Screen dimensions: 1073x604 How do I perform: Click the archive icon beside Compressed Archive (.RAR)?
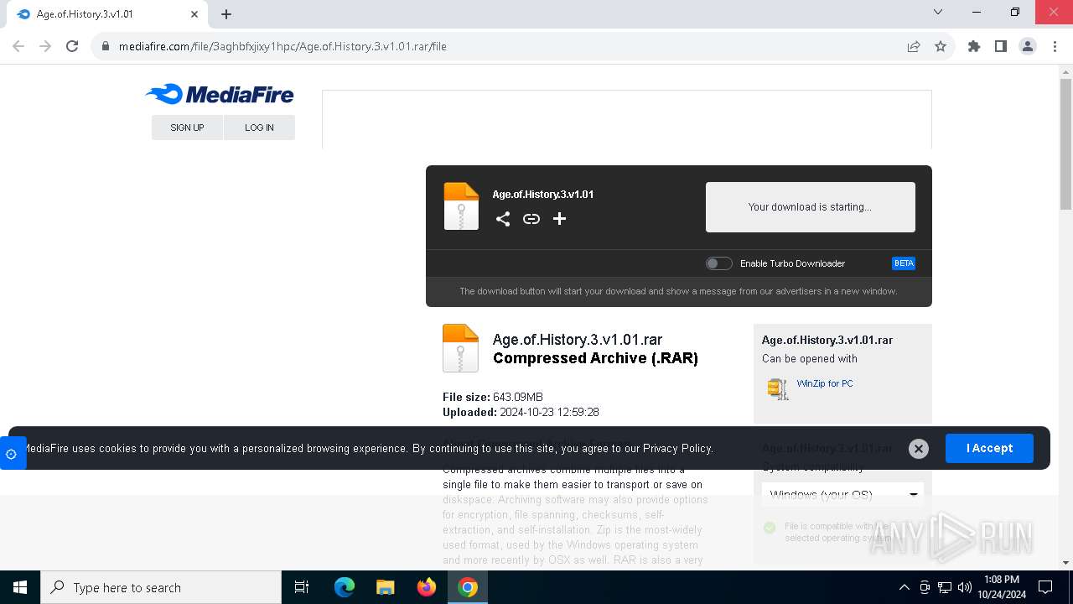460,348
